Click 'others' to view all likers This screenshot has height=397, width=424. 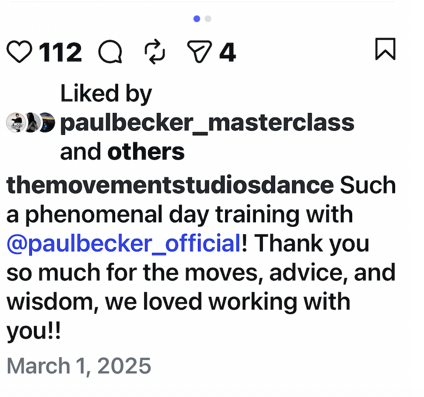(146, 152)
